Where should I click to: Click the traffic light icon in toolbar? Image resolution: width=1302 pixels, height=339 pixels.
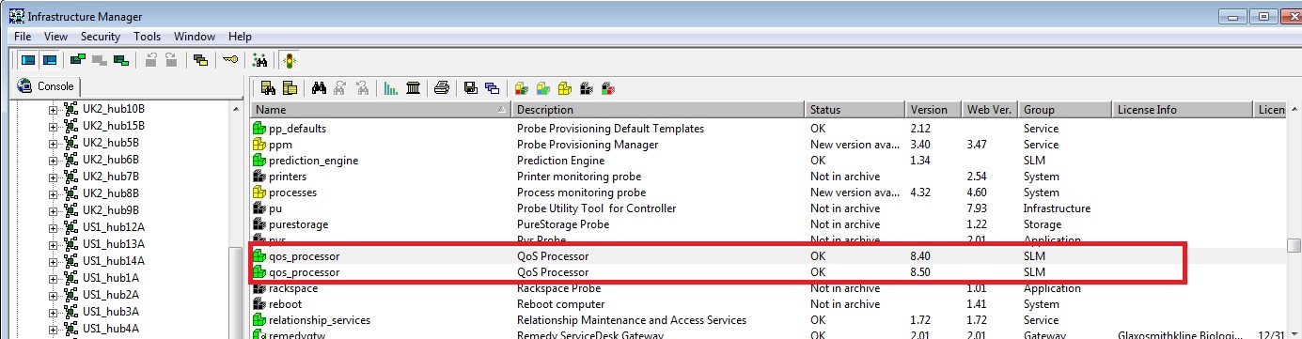tap(290, 60)
